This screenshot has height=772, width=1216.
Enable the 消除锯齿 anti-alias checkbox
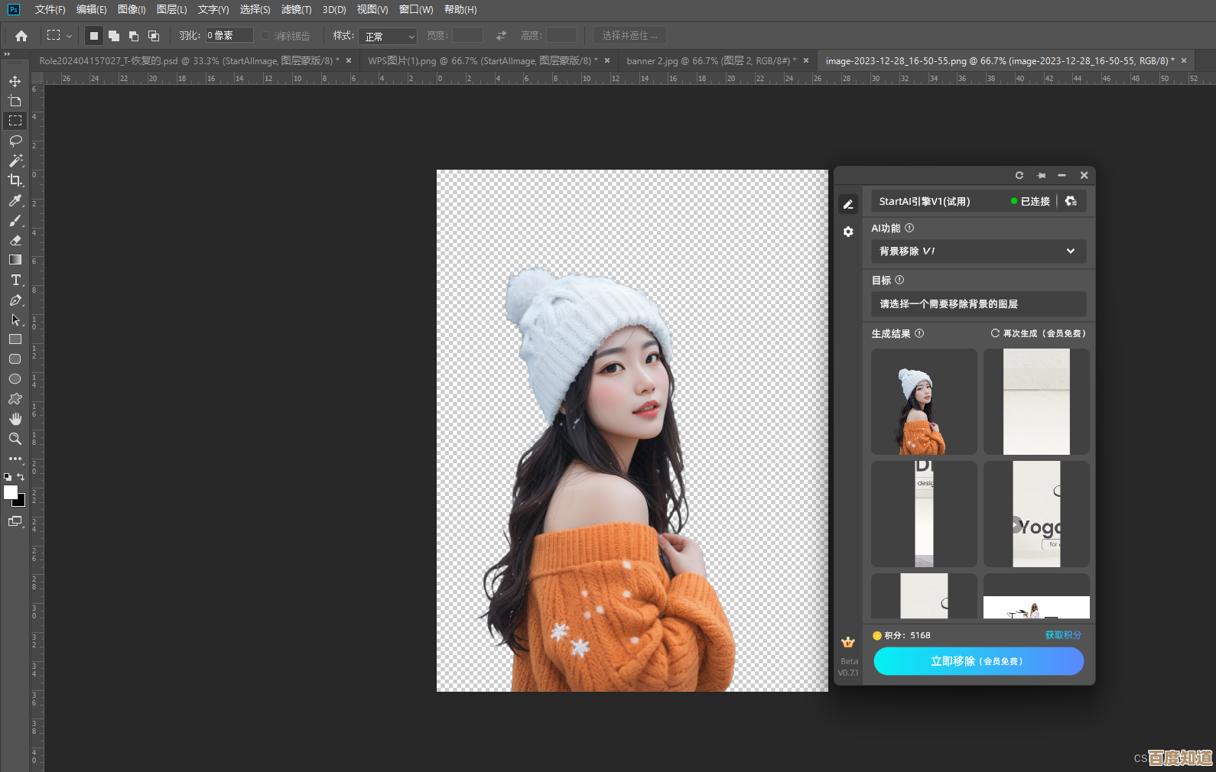[x=265, y=36]
